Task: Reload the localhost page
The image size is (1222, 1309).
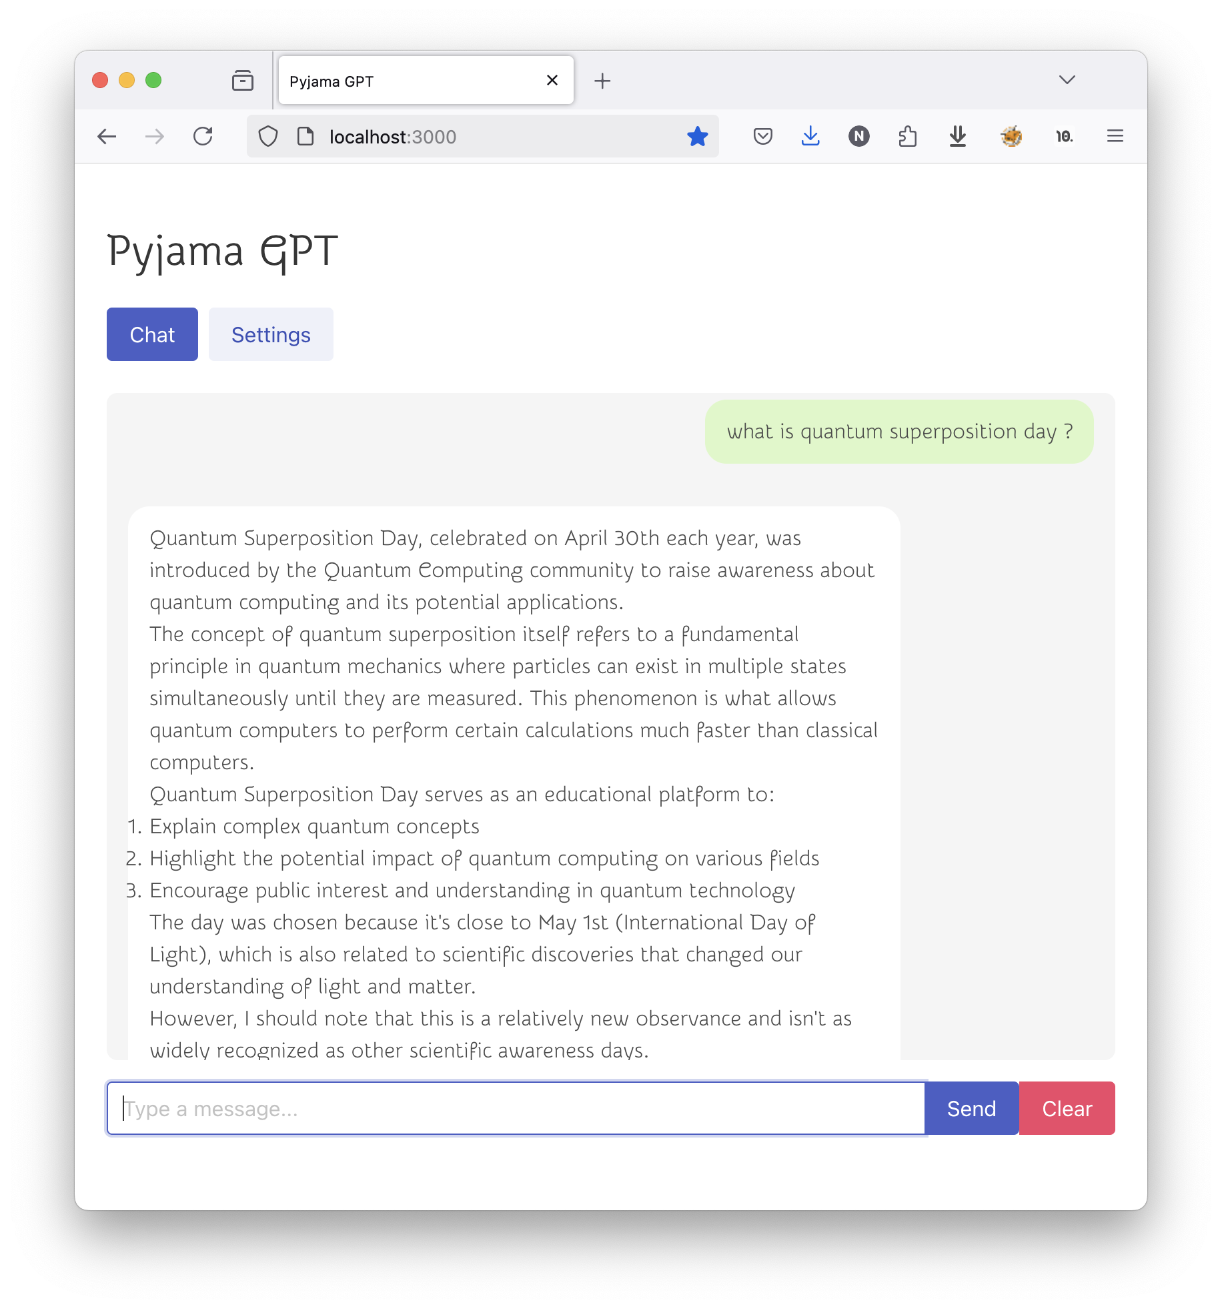Action: pos(203,137)
